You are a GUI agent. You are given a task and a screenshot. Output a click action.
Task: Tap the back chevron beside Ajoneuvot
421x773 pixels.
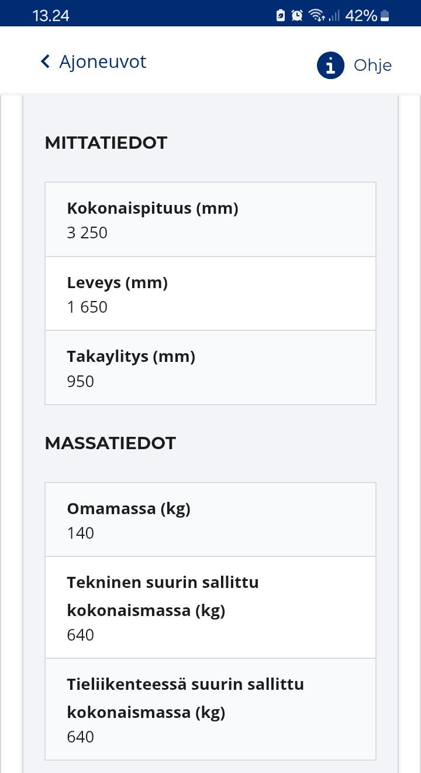(x=45, y=62)
